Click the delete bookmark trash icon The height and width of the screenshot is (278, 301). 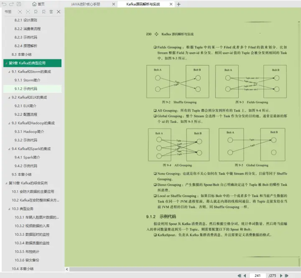click(51, 12)
